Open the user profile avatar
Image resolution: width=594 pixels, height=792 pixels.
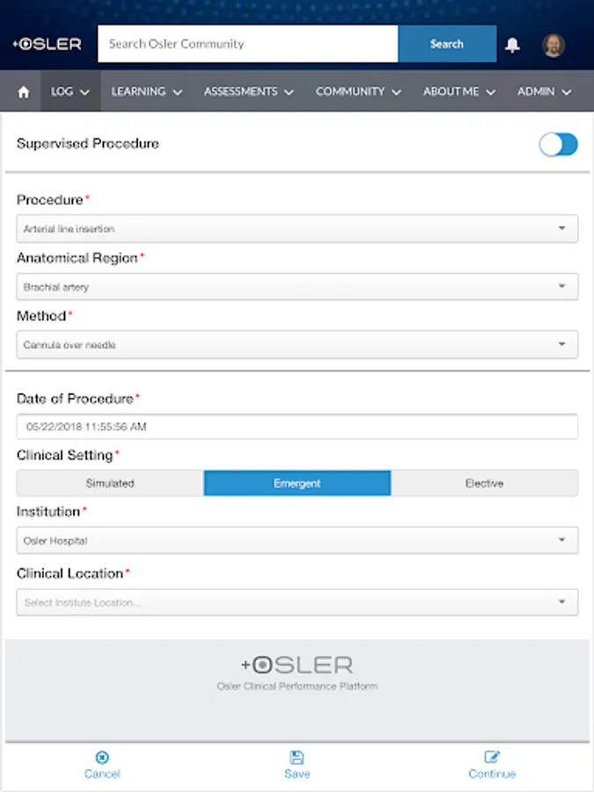(x=553, y=45)
